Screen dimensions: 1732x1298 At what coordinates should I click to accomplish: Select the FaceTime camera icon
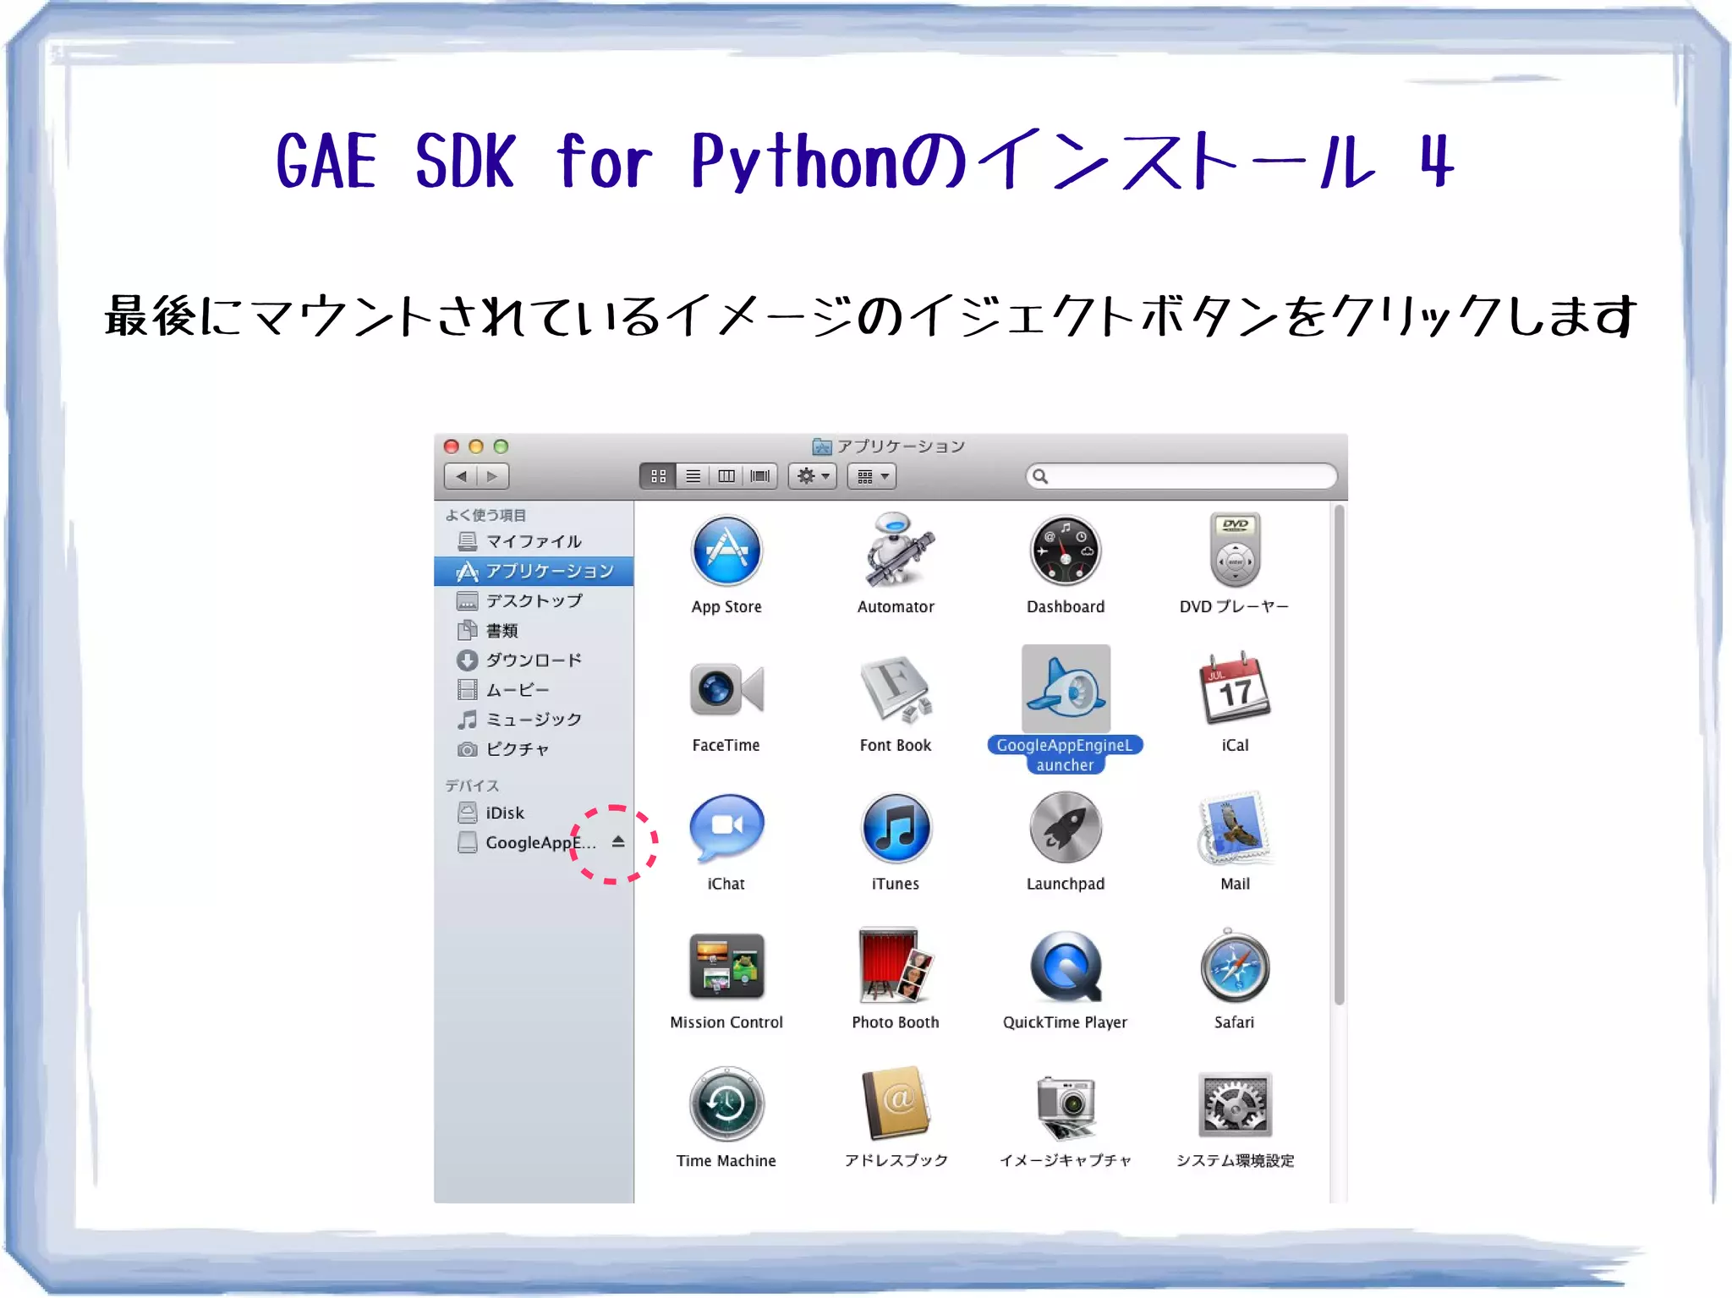[x=726, y=689]
